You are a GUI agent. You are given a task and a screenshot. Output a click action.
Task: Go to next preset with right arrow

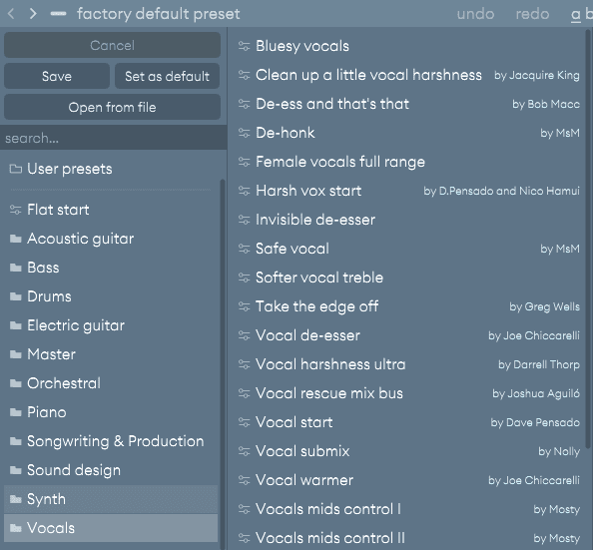coord(33,14)
